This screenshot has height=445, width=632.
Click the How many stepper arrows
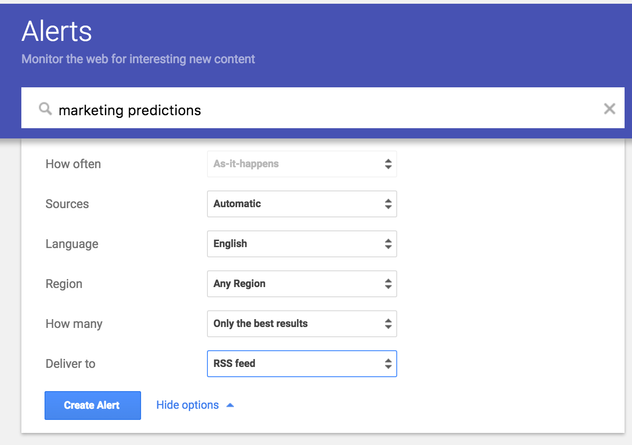click(x=388, y=324)
